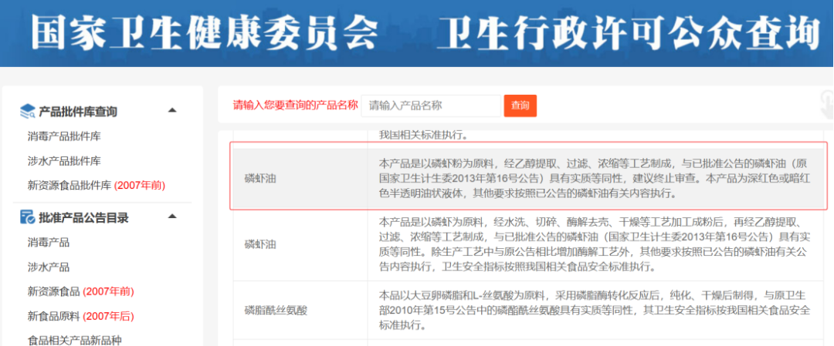Select the highlighted 磷虾油 product name cell

pos(260,176)
